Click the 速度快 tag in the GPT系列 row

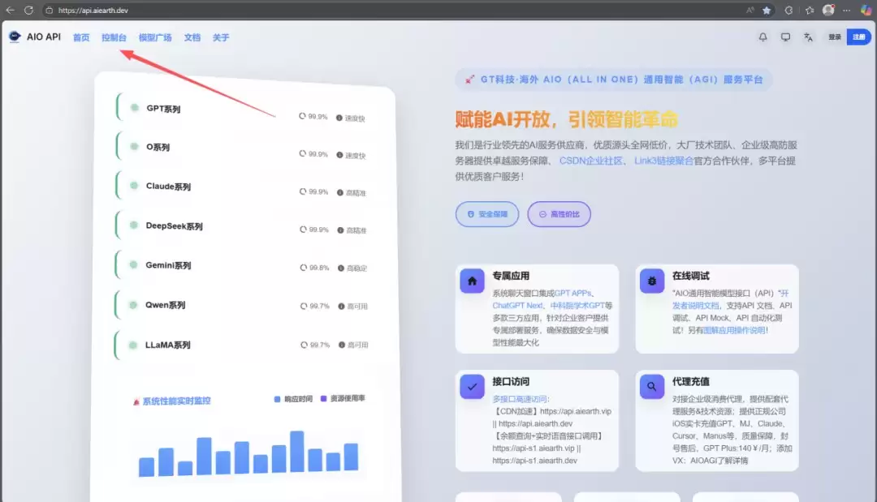click(x=355, y=118)
